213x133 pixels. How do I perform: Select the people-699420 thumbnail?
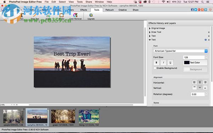click(x=13, y=116)
